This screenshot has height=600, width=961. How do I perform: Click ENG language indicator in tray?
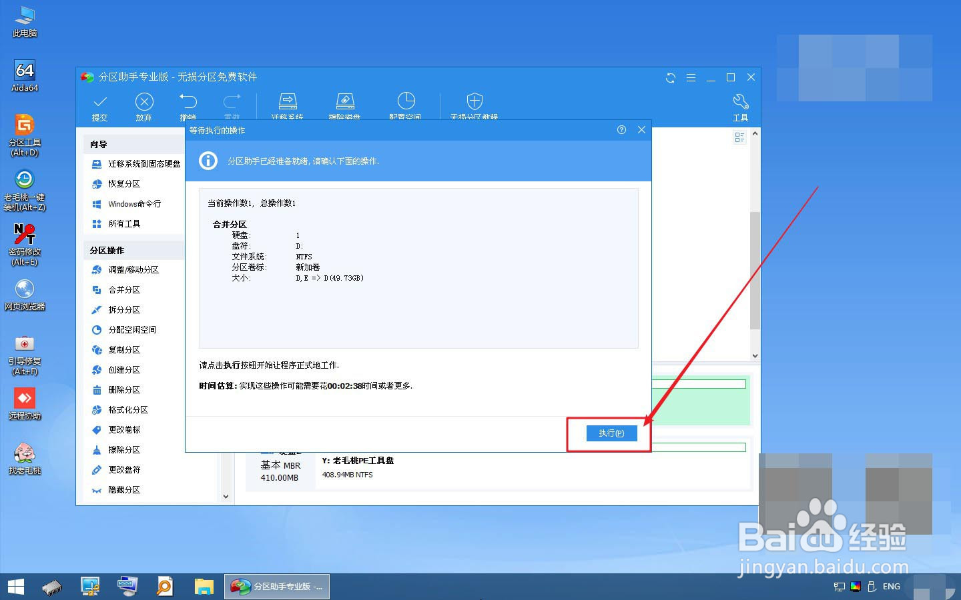point(892,587)
